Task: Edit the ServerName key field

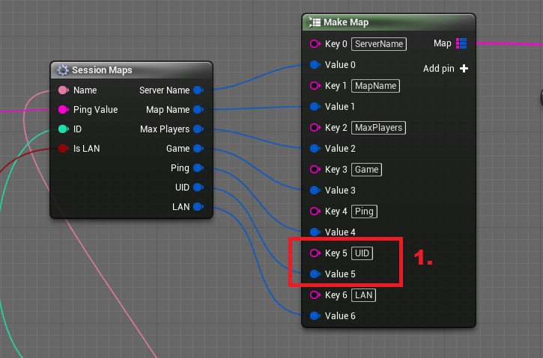Action: (379, 44)
